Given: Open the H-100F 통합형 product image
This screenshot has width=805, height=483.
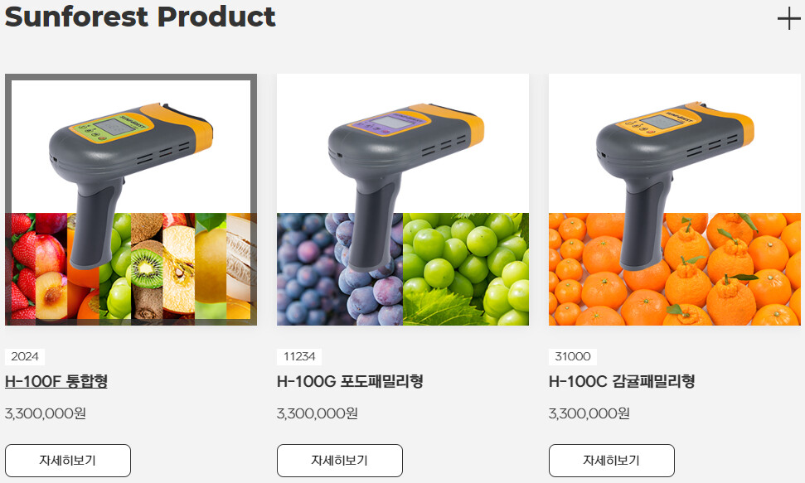Looking at the screenshot, I should (x=131, y=200).
